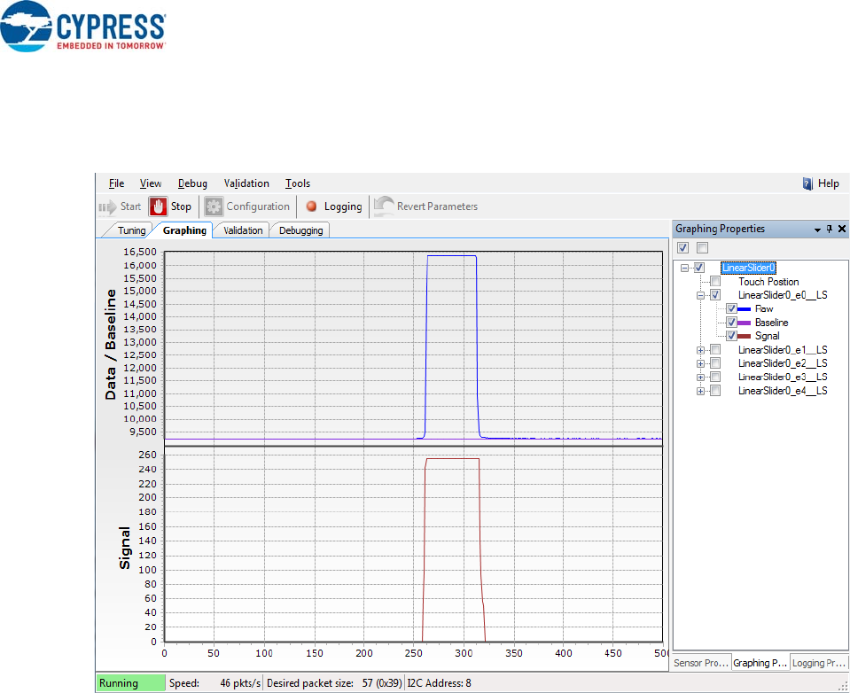Viewport: 850px width, 693px height.
Task: Expand the LinearSlider0_e1__LS node
Action: pyautogui.click(x=700, y=350)
